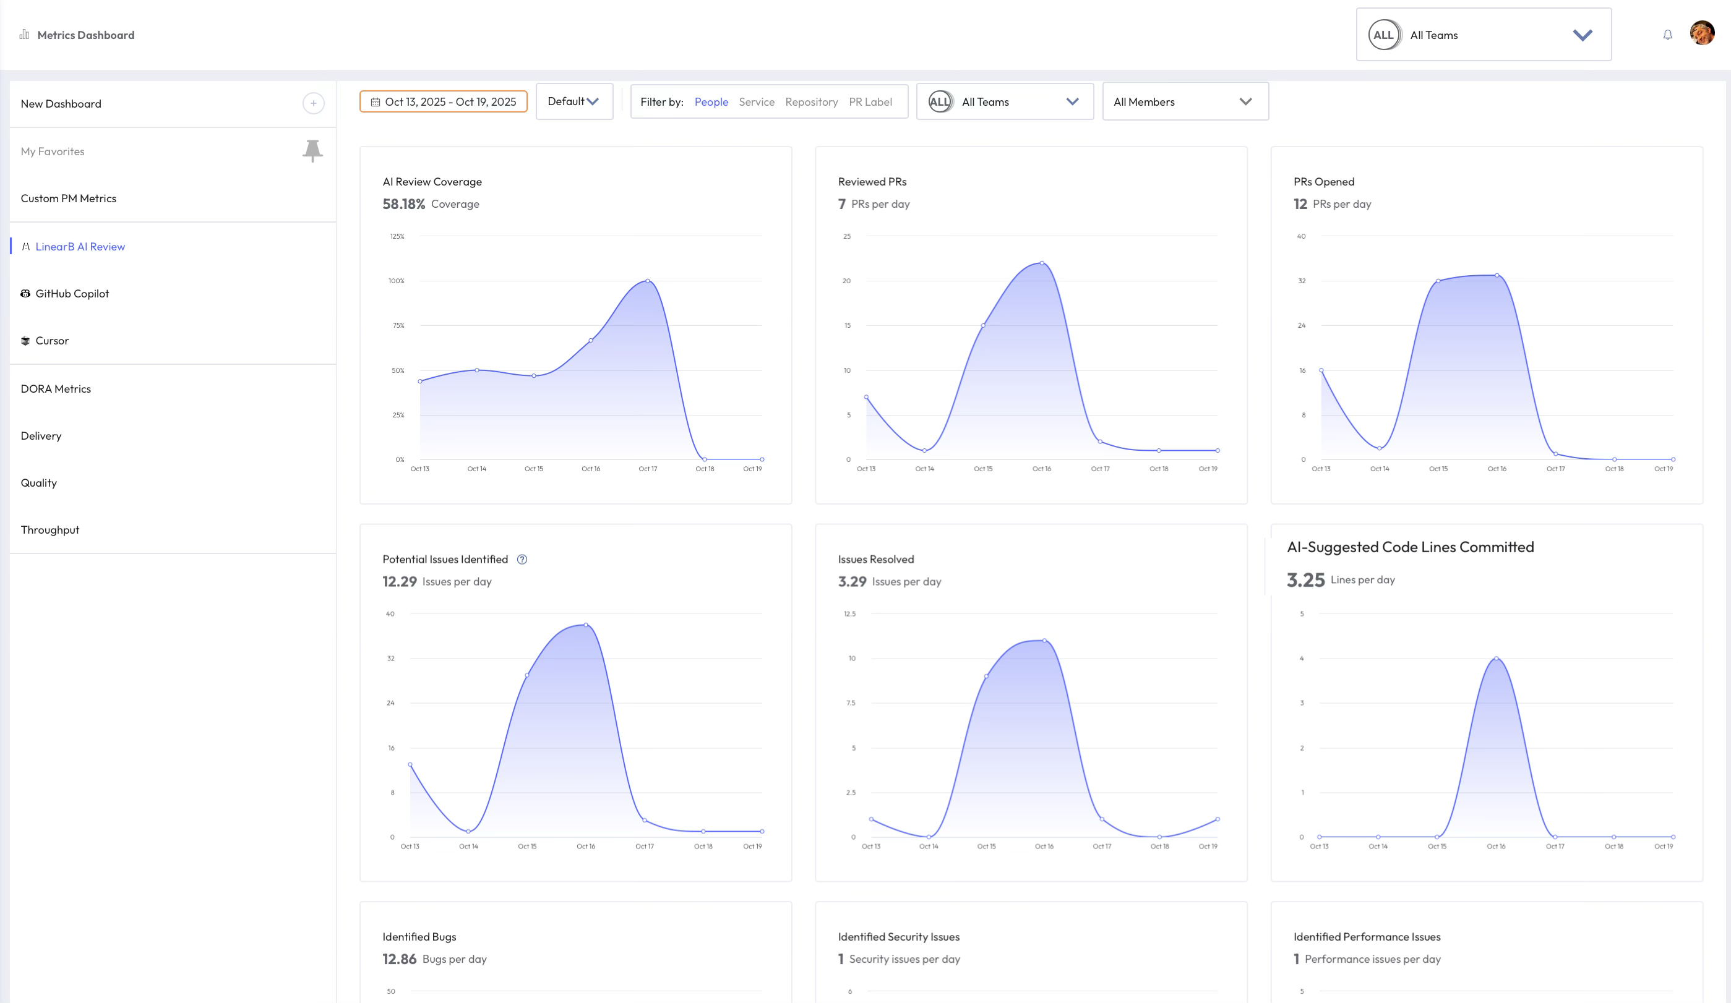Switch filter to Repository

811,102
